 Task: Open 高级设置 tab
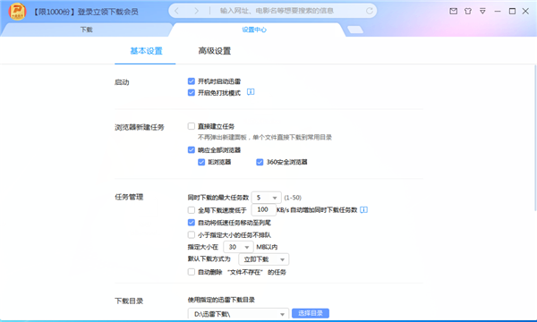pyautogui.click(x=215, y=51)
